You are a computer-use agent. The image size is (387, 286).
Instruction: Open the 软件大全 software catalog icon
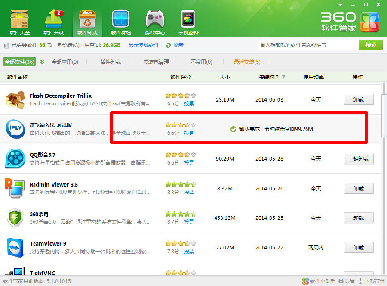20,22
